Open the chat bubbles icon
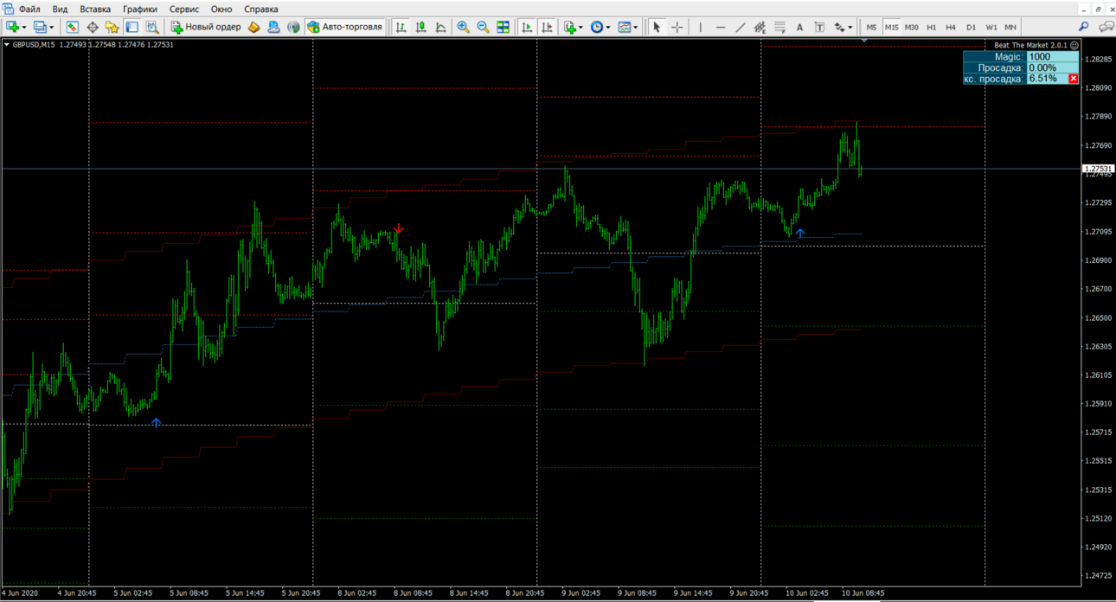Screen dimensions: 1116x602 (x=1106, y=27)
